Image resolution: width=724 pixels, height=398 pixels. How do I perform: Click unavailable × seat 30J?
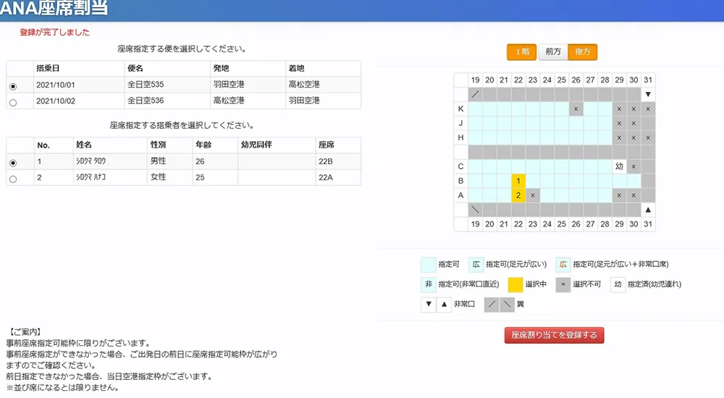(633, 123)
